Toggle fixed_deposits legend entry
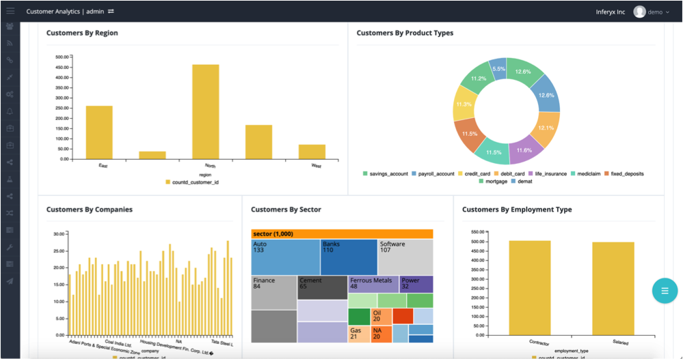 click(x=624, y=174)
